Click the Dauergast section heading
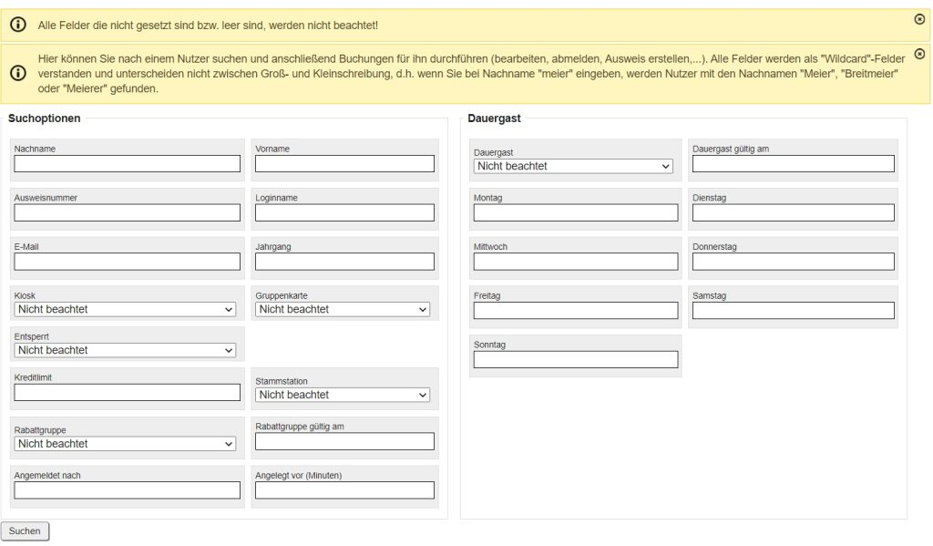933x546 pixels. [494, 118]
